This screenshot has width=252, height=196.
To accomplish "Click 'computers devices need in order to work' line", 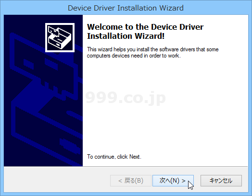I will [134, 56].
